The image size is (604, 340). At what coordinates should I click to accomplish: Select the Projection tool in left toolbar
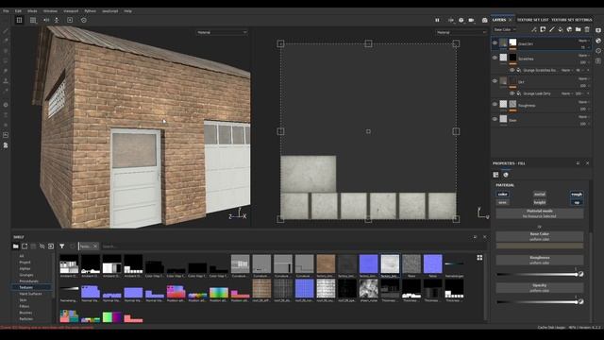pyautogui.click(x=6, y=51)
